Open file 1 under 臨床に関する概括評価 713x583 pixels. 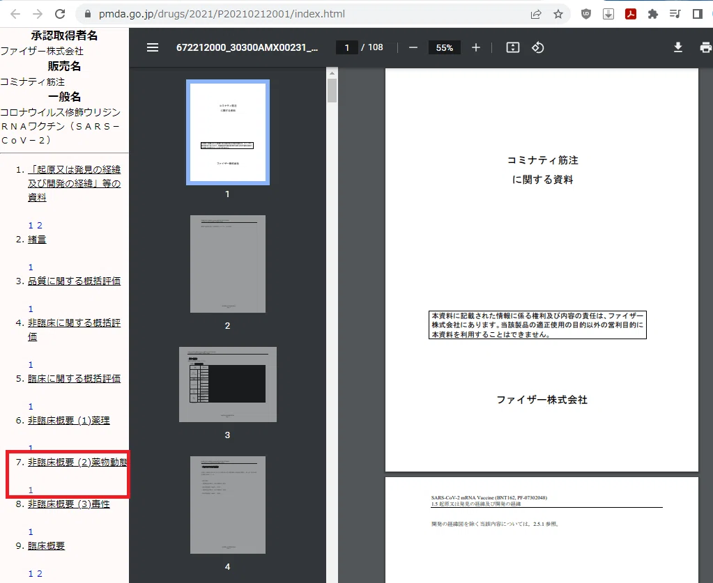[x=31, y=407]
